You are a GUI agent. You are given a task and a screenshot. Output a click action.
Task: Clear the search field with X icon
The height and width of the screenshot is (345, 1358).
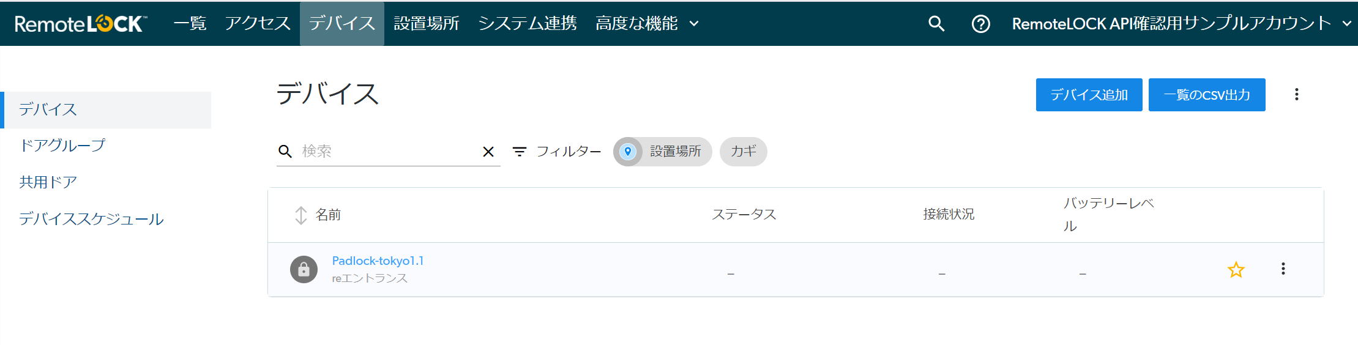point(488,152)
